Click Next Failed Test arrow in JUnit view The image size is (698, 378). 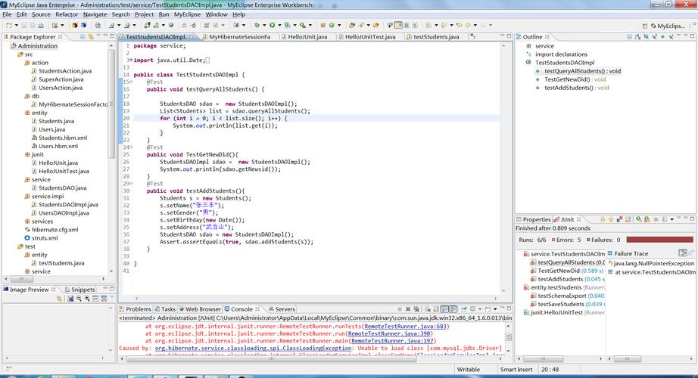pyautogui.click(x=603, y=219)
